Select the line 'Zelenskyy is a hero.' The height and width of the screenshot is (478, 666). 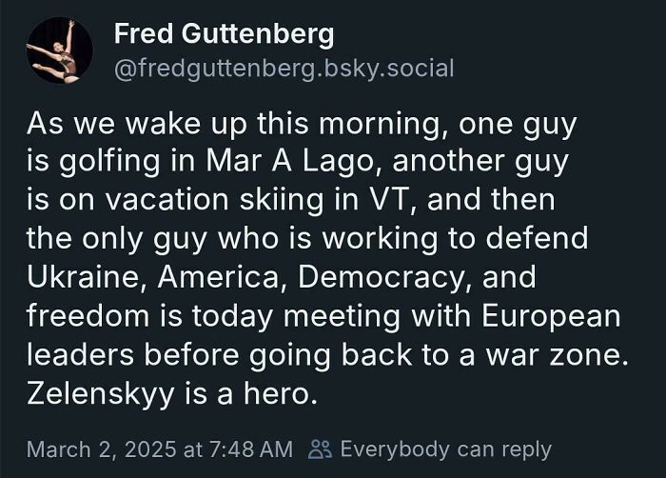click(x=172, y=394)
